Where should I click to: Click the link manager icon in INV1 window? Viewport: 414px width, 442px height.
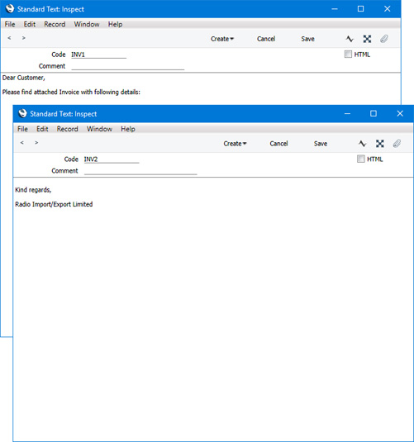click(x=367, y=39)
